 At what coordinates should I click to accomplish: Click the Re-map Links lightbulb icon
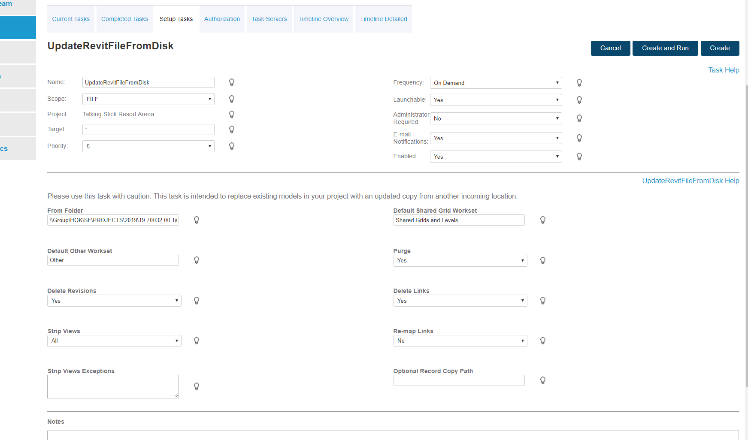[x=542, y=341]
